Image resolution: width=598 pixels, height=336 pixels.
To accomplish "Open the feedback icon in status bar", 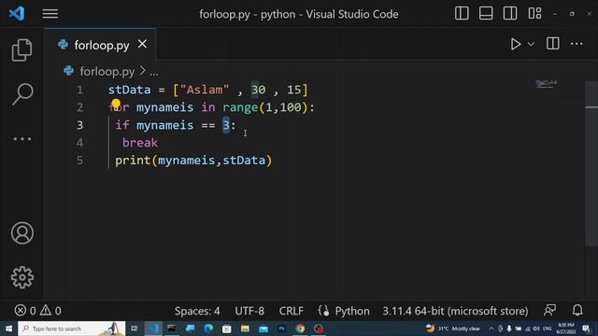I will pyautogui.click(x=549, y=311).
